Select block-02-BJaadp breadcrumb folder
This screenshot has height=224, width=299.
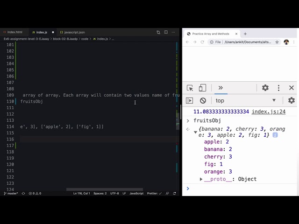click(65, 39)
